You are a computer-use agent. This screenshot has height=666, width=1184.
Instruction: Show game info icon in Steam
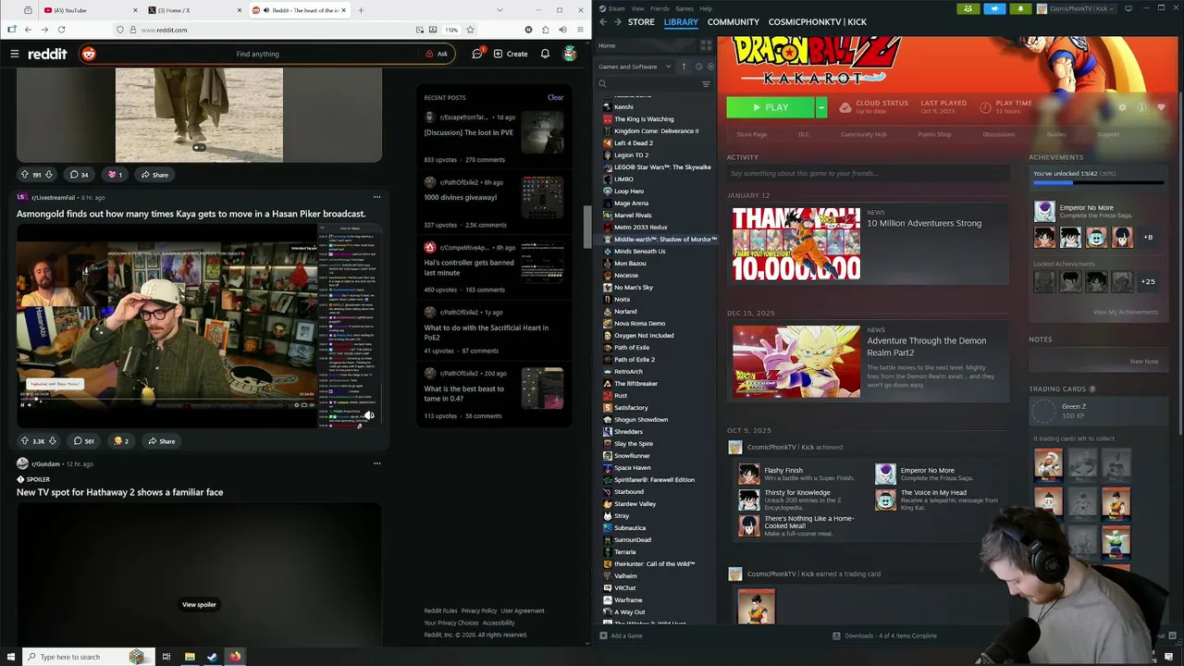pyautogui.click(x=1141, y=107)
